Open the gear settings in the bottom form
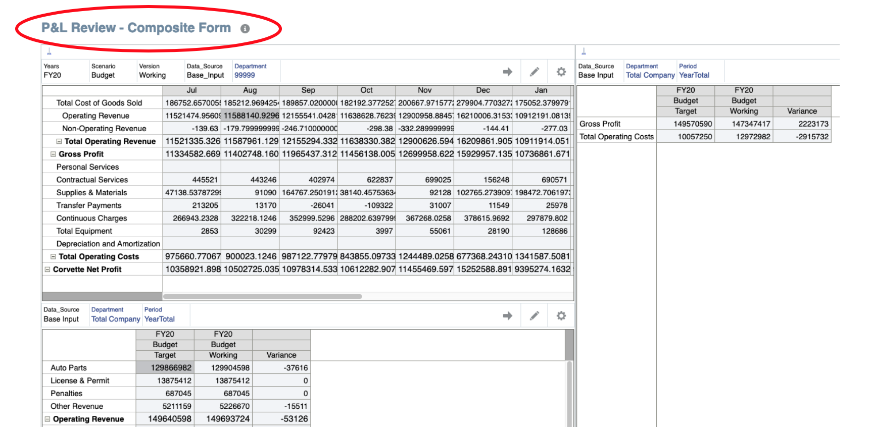871x434 pixels. click(x=561, y=315)
